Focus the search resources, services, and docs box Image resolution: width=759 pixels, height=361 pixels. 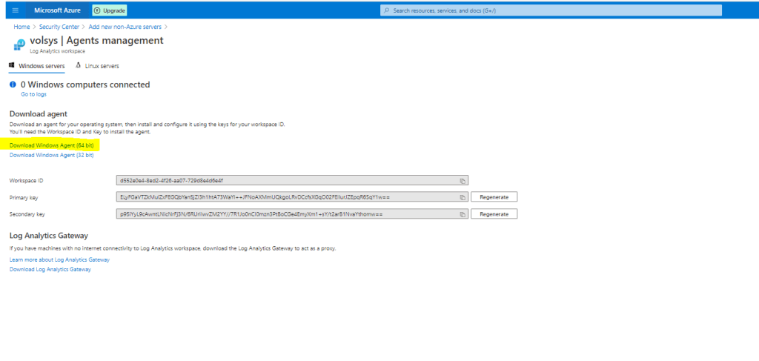tap(551, 10)
